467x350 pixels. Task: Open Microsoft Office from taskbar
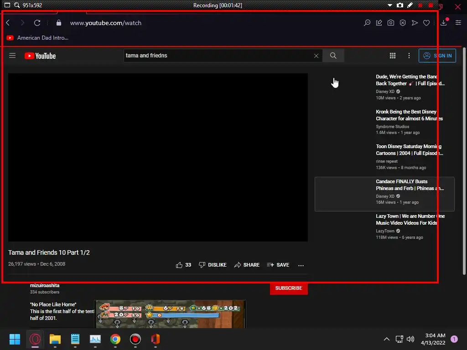156,339
